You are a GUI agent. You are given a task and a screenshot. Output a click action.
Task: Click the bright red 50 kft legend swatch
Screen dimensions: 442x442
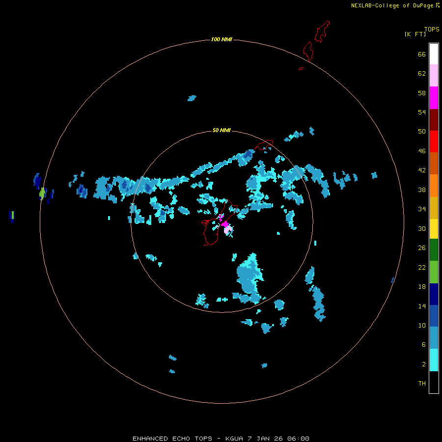pyautogui.click(x=434, y=141)
